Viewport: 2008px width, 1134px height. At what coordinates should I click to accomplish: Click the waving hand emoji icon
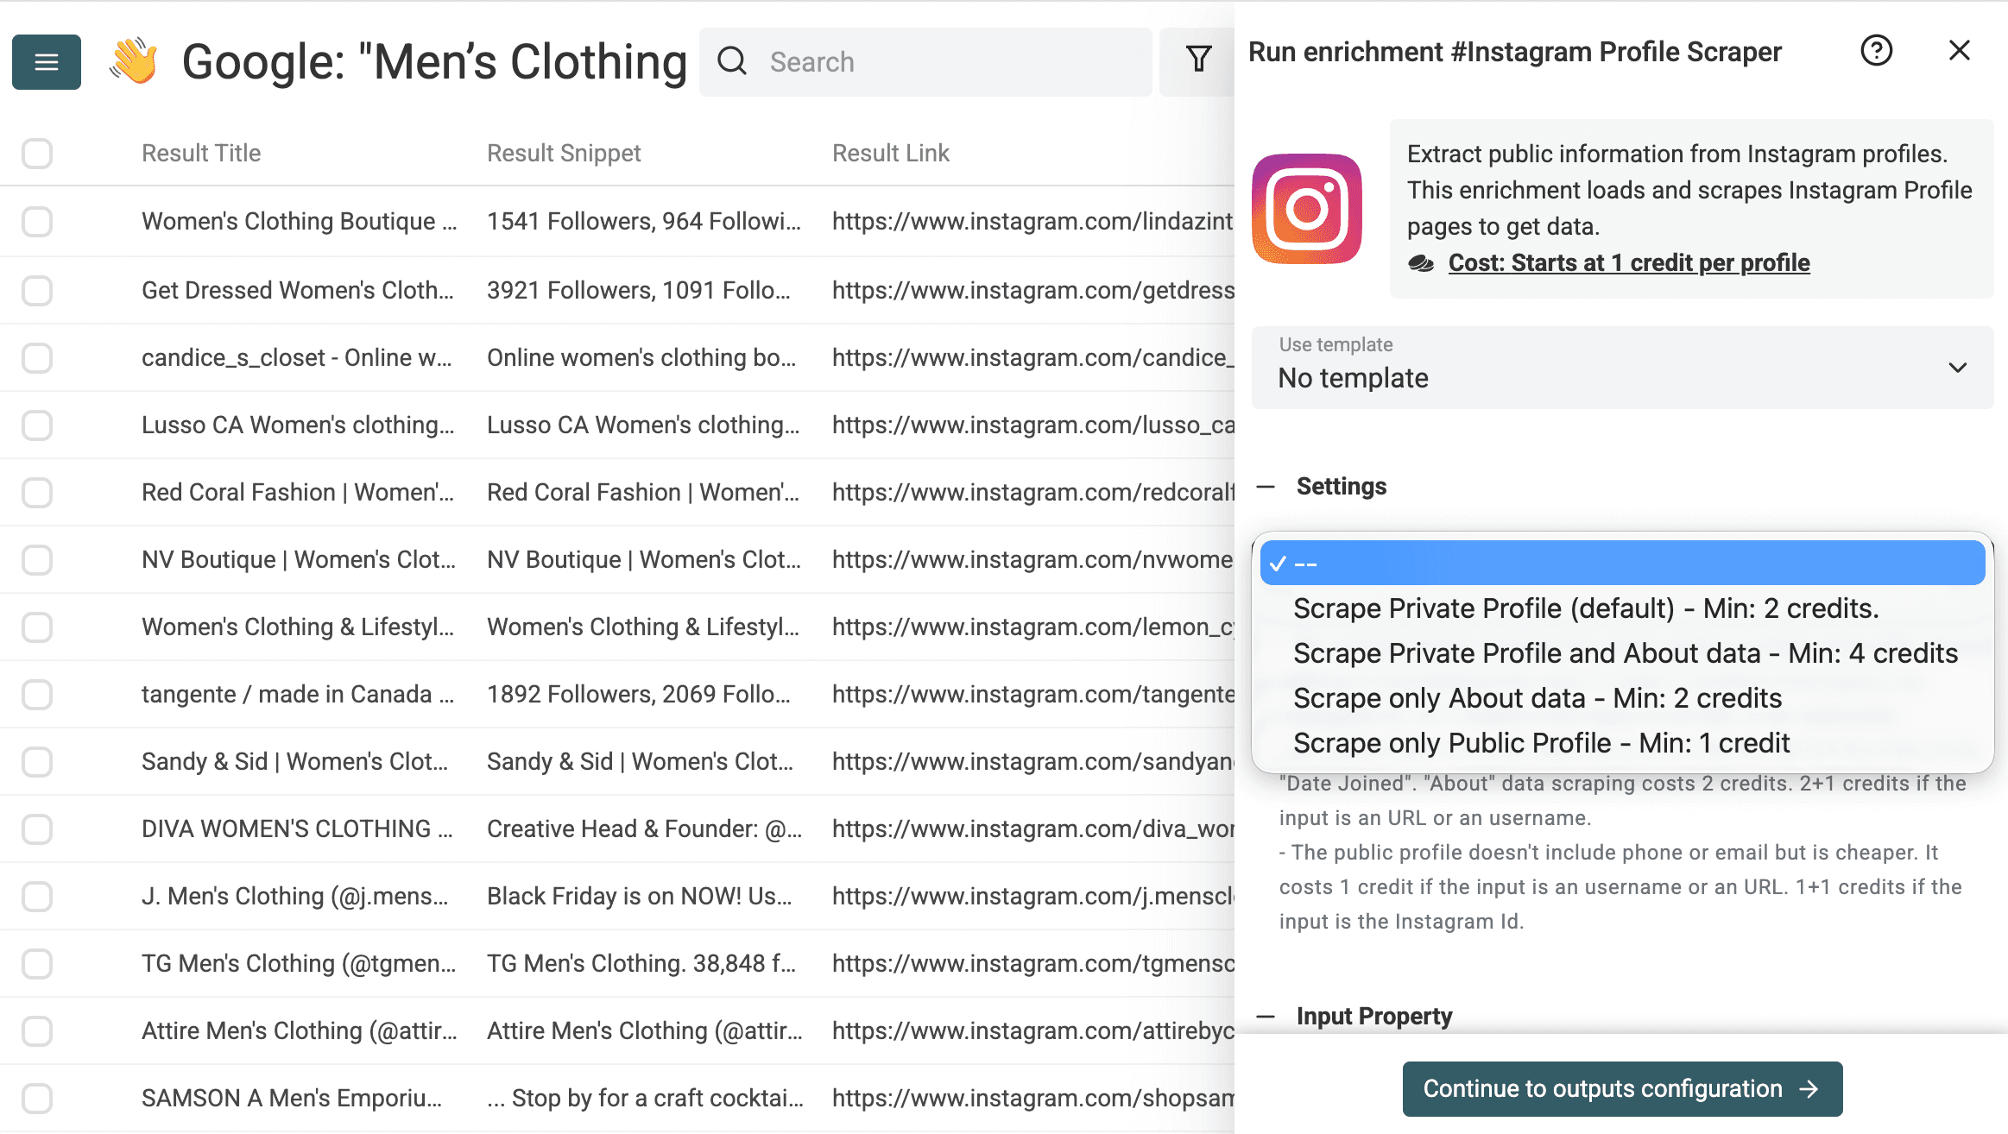tap(133, 61)
